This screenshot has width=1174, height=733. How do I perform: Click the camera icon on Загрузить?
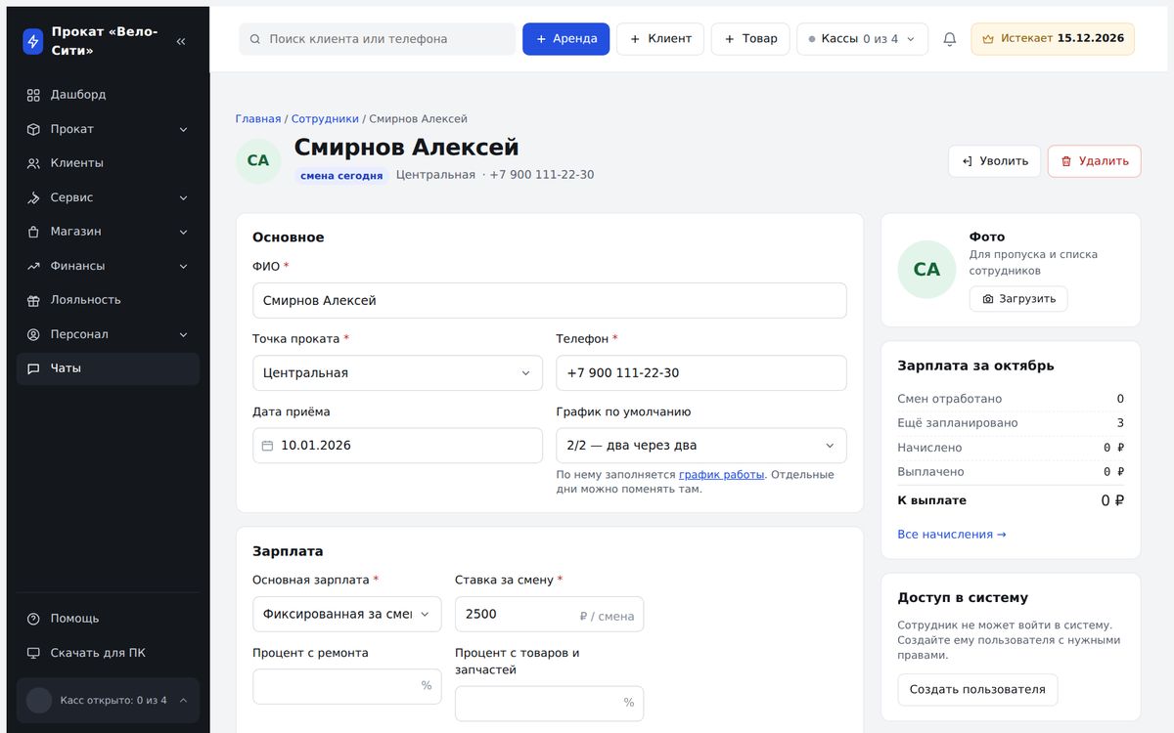(988, 299)
